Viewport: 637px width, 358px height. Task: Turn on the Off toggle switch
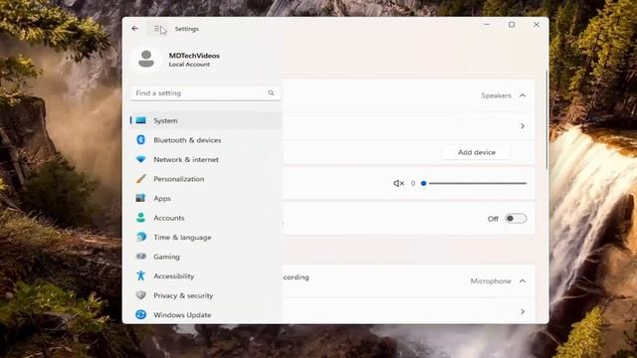pos(516,219)
